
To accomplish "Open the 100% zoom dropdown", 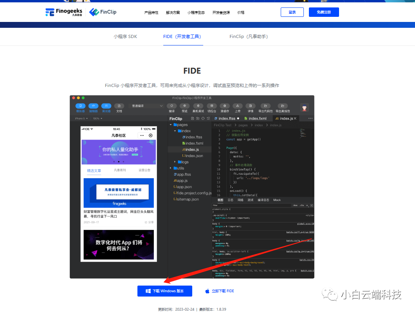I will (x=97, y=119).
